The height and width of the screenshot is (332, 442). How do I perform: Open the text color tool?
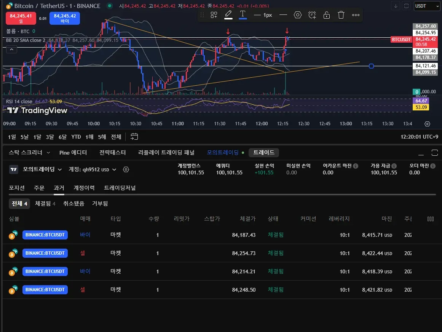pos(243,15)
